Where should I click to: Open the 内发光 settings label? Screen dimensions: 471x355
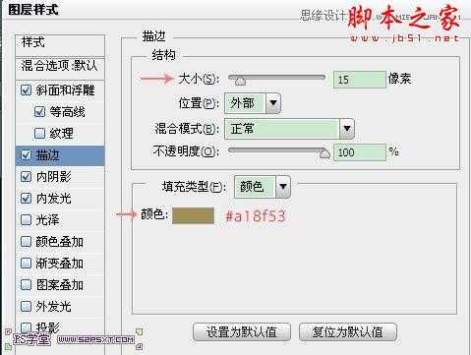pyautogui.click(x=54, y=199)
